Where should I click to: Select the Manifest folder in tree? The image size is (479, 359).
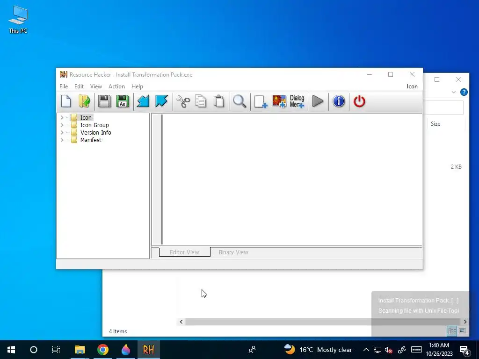coord(91,140)
